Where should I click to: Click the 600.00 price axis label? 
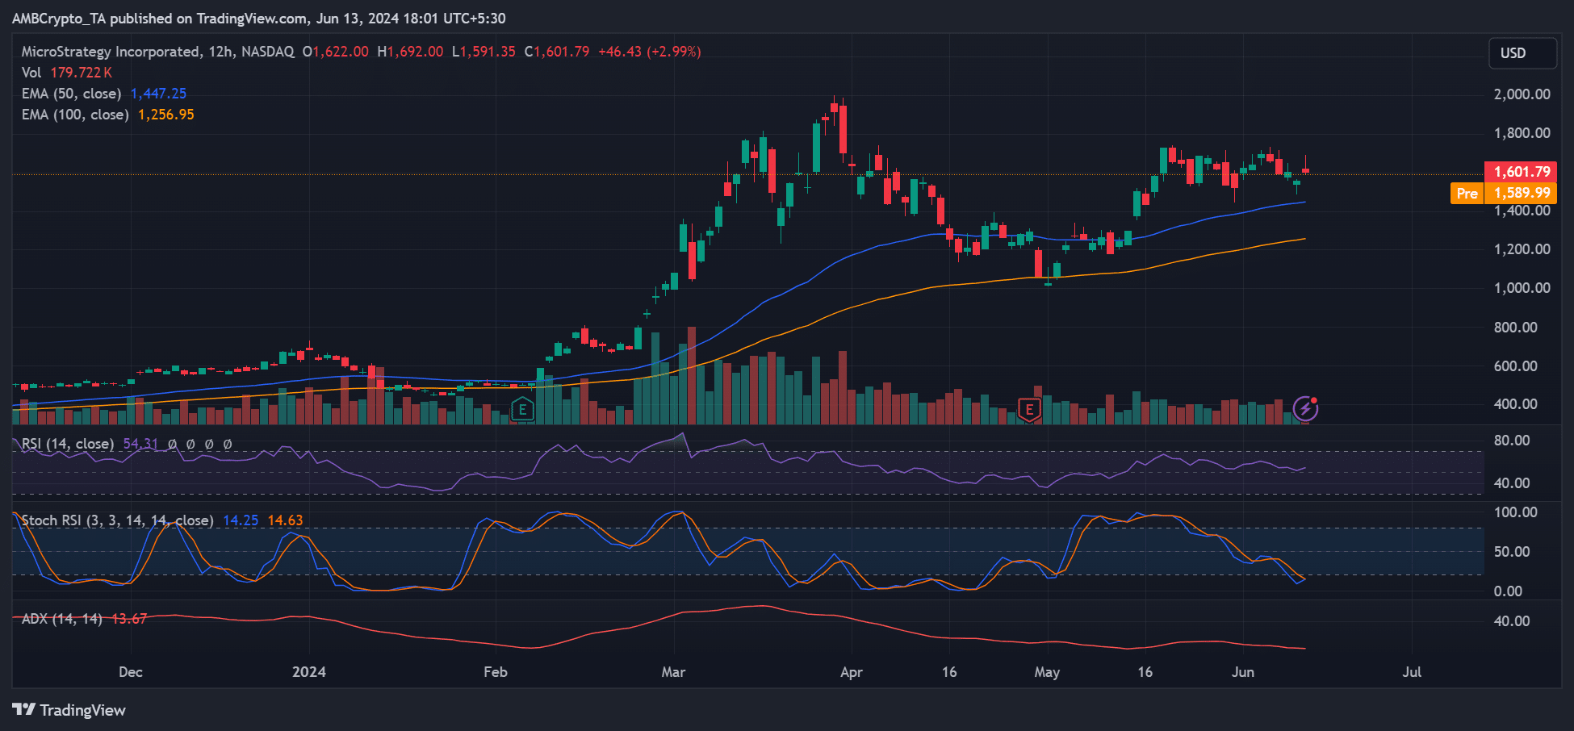click(1515, 366)
